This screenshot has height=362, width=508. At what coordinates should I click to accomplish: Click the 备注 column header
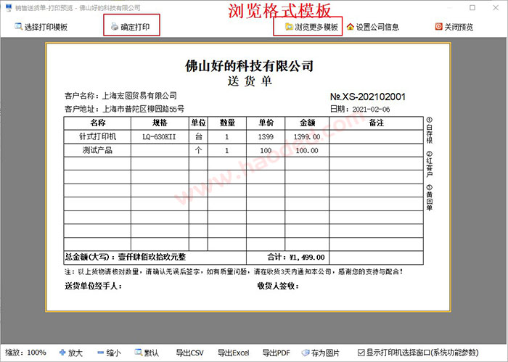click(x=377, y=123)
